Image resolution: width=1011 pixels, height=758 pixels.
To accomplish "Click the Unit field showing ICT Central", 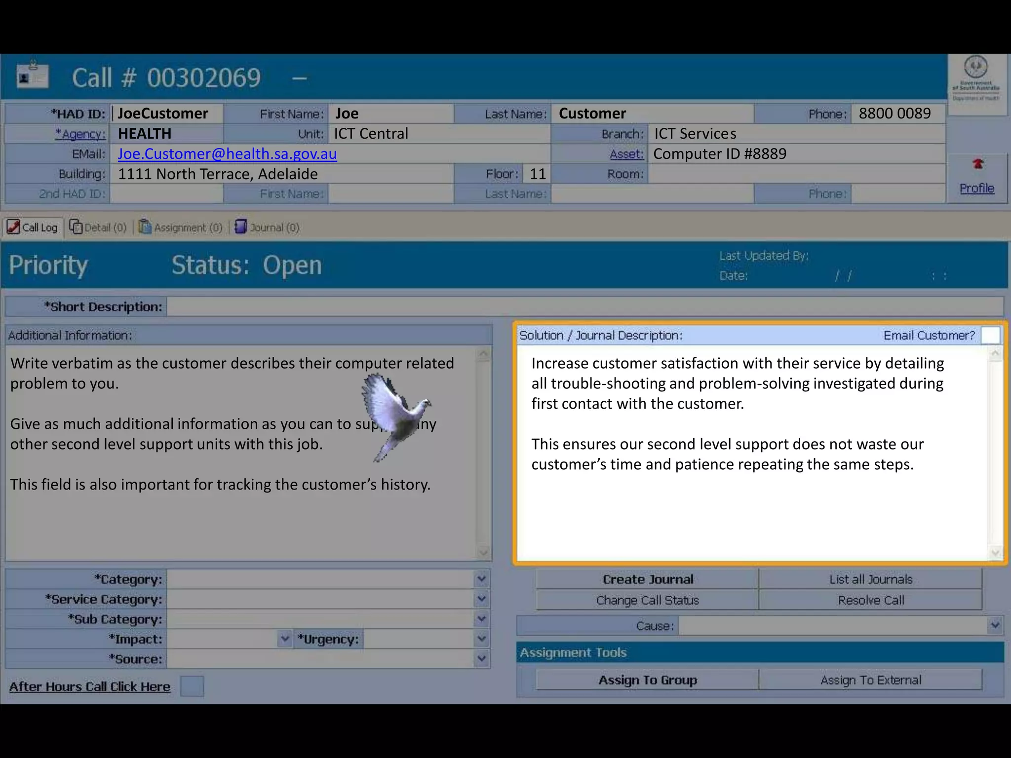I will 439,134.
